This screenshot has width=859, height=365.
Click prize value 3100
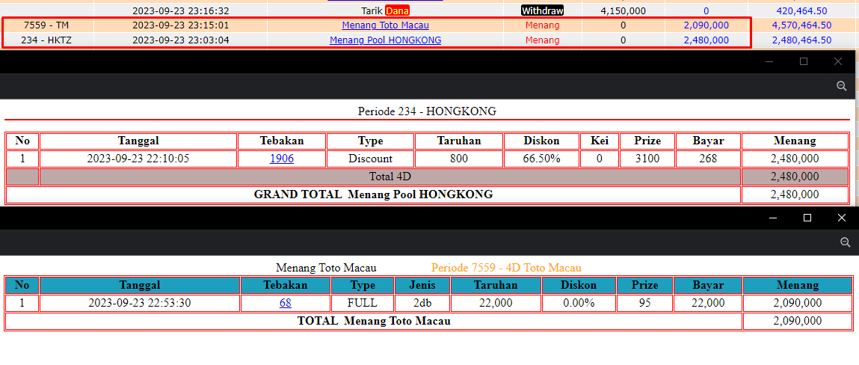coord(647,159)
